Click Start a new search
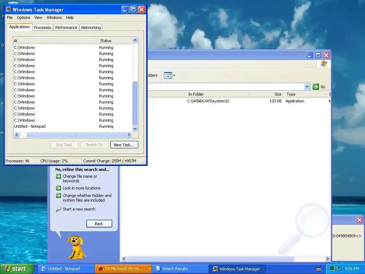 coord(79,209)
